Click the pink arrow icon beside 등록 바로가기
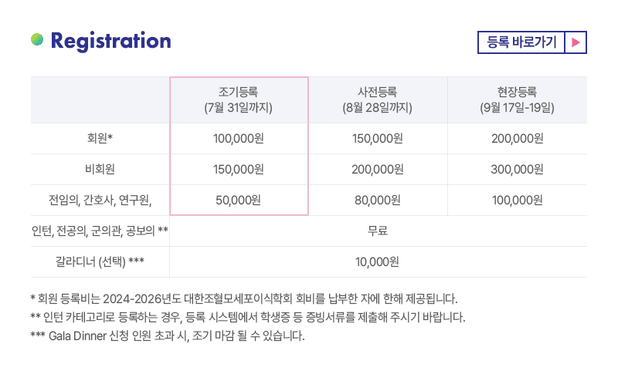 (576, 42)
